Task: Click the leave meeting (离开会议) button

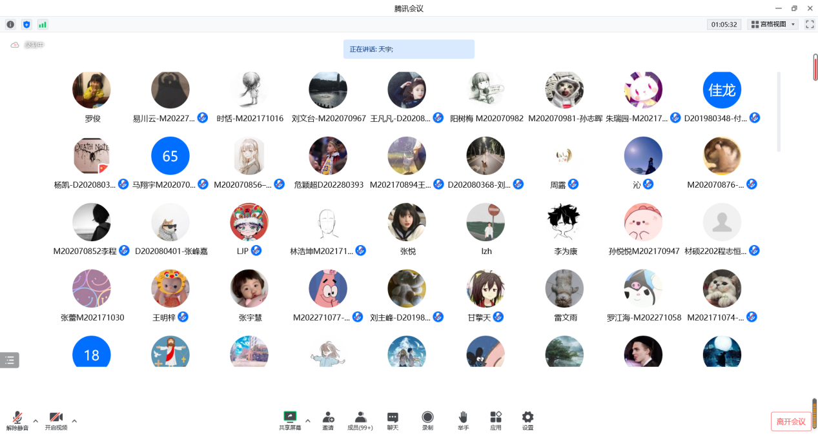Action: (791, 422)
